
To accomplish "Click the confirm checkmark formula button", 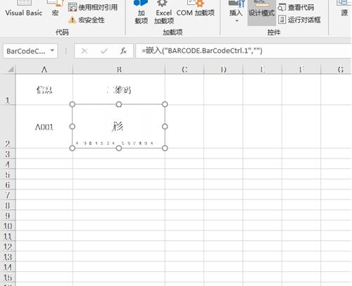I will pos(103,51).
